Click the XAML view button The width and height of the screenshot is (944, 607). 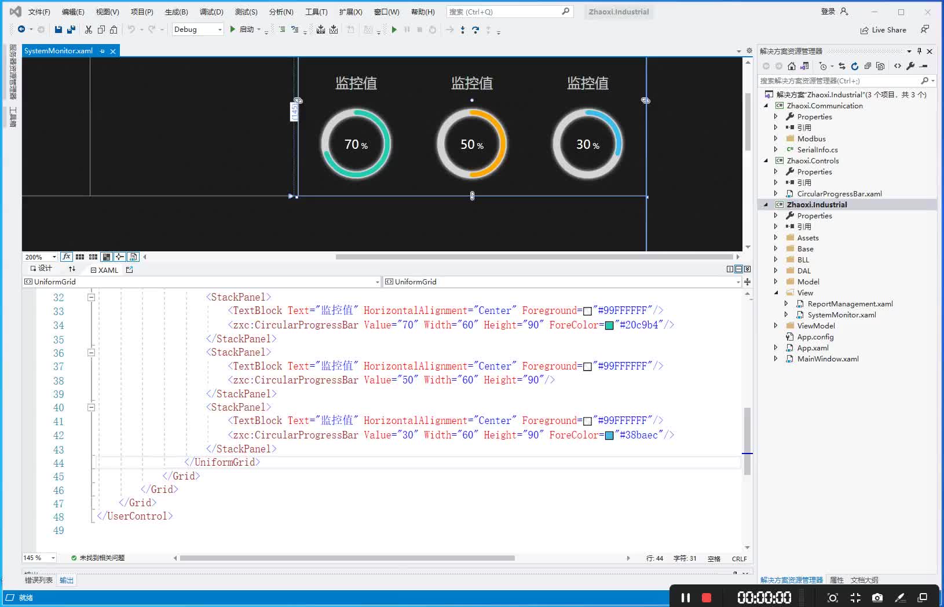point(104,270)
